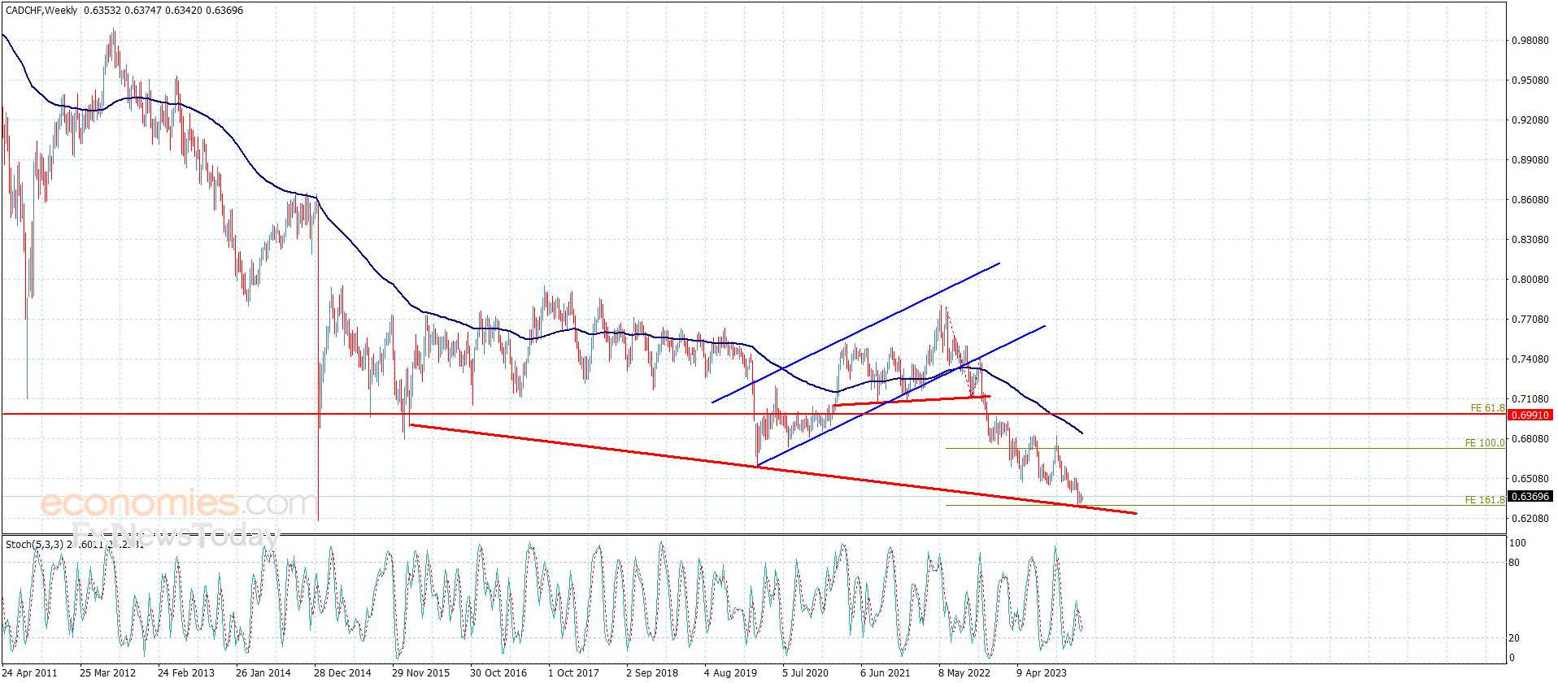Image resolution: width=1558 pixels, height=683 pixels.
Task: Select the 8 May 2022 date label
Action: [964, 672]
